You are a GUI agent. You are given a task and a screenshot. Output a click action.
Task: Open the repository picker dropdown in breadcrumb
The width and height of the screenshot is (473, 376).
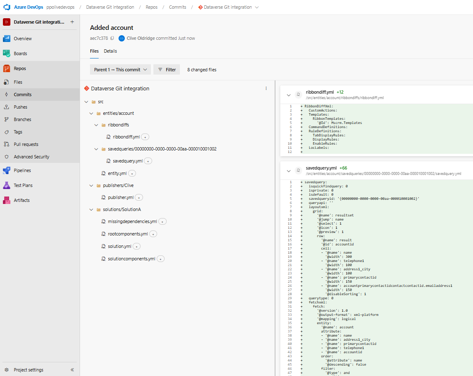[257, 7]
